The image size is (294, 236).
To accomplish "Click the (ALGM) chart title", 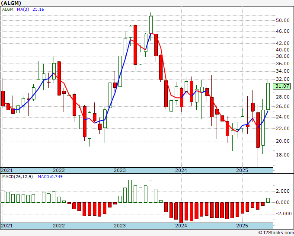I will 11,3.
